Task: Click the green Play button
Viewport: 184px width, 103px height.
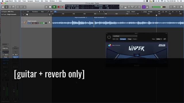Action: coord(54,7)
